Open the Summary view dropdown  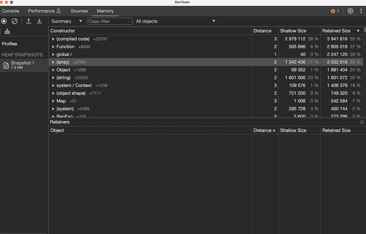(x=66, y=21)
